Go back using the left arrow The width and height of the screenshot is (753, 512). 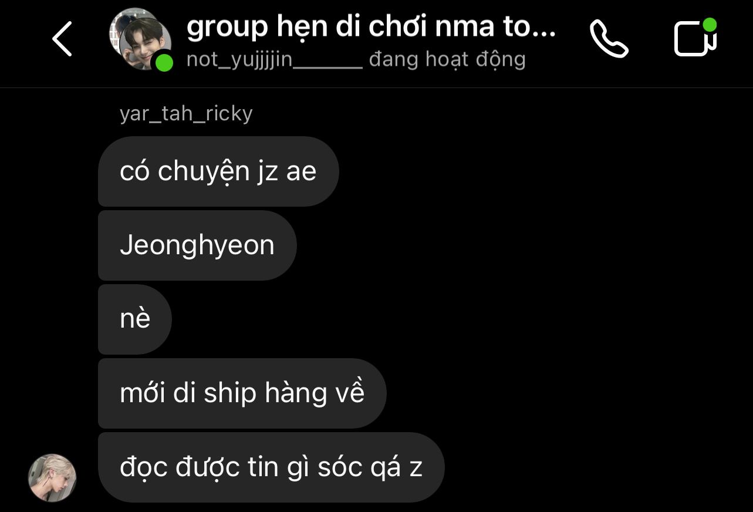pos(62,39)
